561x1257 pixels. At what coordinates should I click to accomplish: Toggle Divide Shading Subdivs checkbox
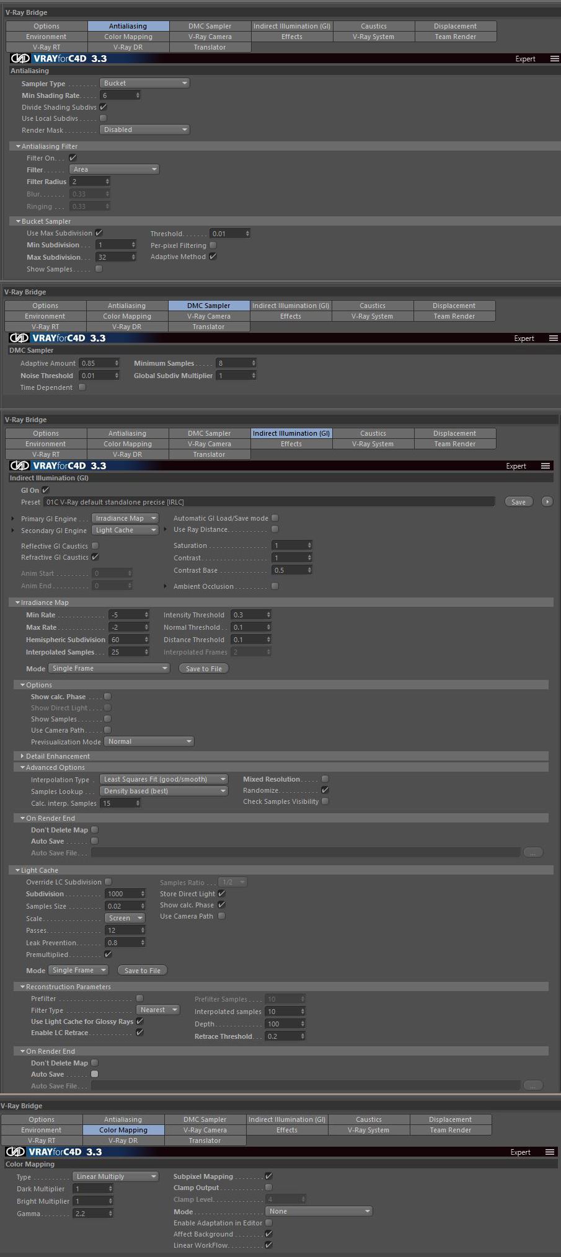coord(104,107)
